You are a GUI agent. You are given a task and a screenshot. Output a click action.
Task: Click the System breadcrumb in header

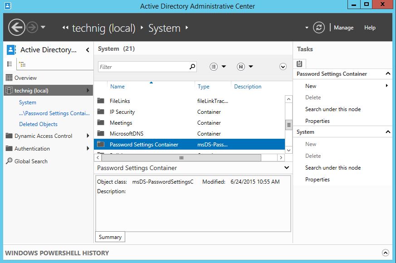(x=164, y=28)
